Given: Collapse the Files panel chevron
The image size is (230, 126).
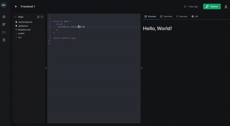Looking at the screenshot, I should click(16, 17).
